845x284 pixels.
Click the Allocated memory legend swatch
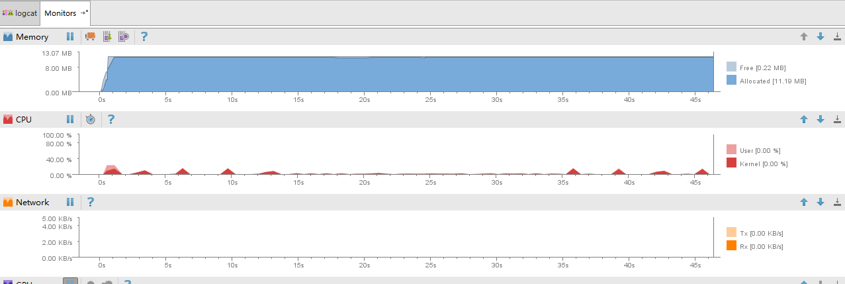pos(731,80)
